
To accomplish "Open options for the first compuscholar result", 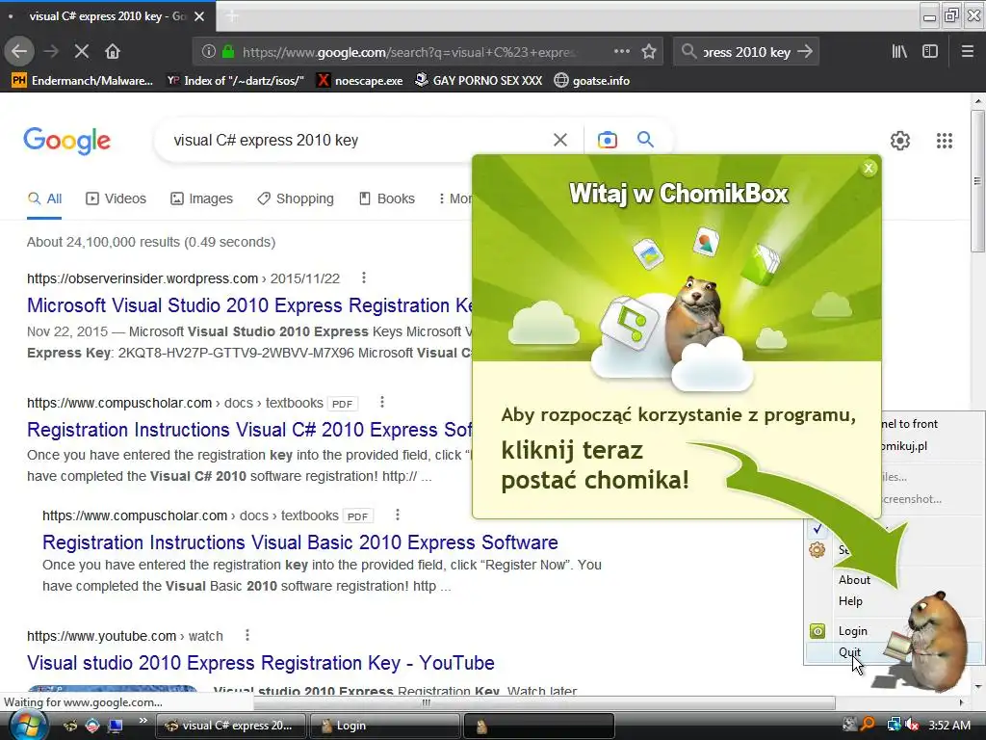I will pos(381,402).
